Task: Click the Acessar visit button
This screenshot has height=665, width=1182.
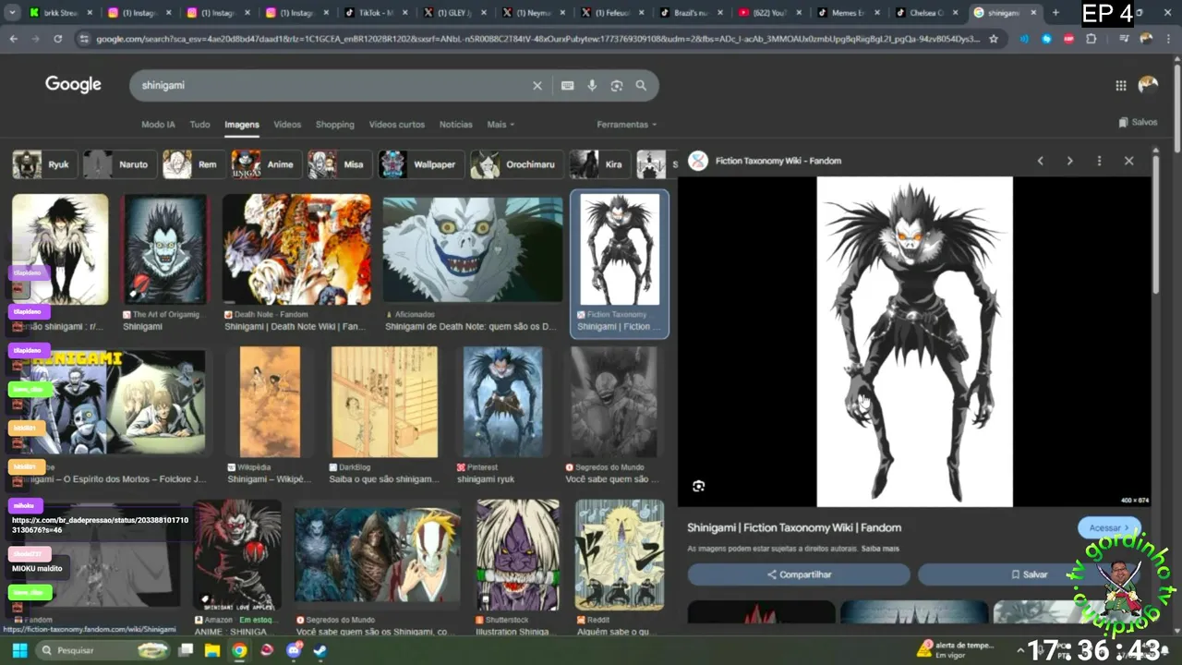Action: tap(1108, 528)
